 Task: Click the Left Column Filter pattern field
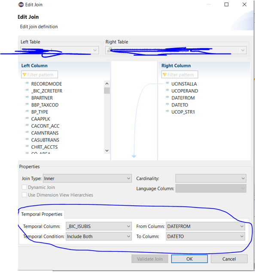39,75
